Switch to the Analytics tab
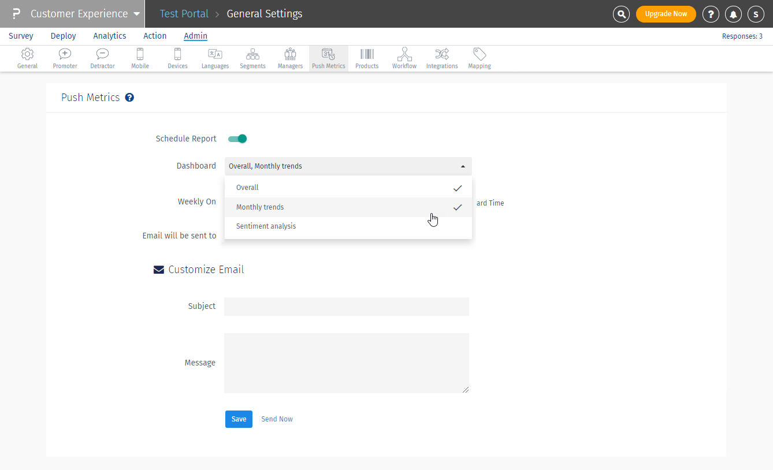Image resolution: width=773 pixels, height=470 pixels. pos(110,36)
